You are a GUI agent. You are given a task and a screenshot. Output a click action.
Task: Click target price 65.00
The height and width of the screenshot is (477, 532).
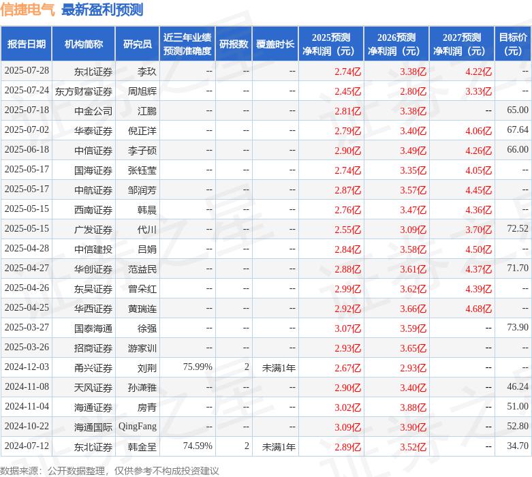(x=518, y=110)
